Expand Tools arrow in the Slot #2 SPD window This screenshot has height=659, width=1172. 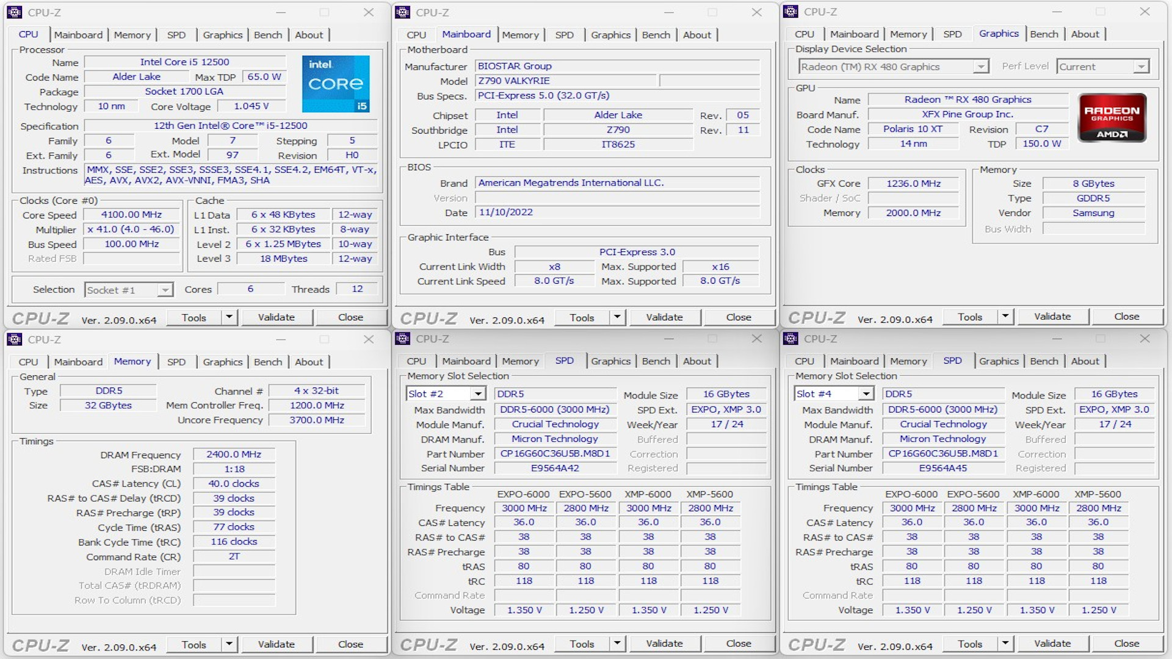[x=617, y=644]
